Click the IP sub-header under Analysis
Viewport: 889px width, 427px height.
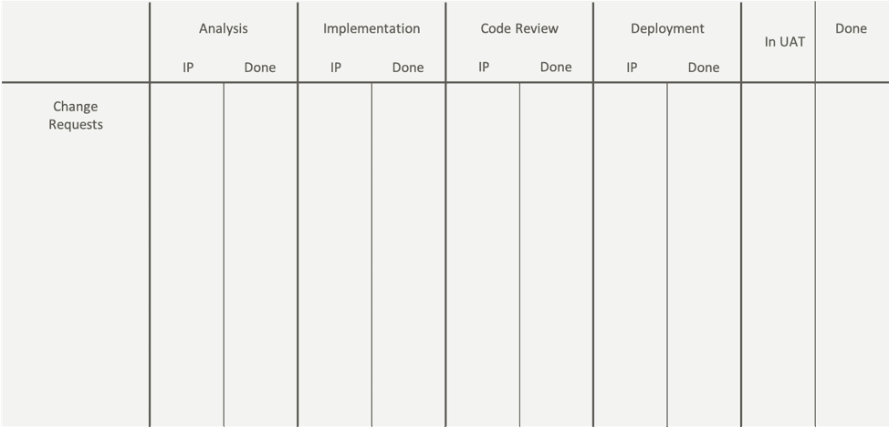188,68
